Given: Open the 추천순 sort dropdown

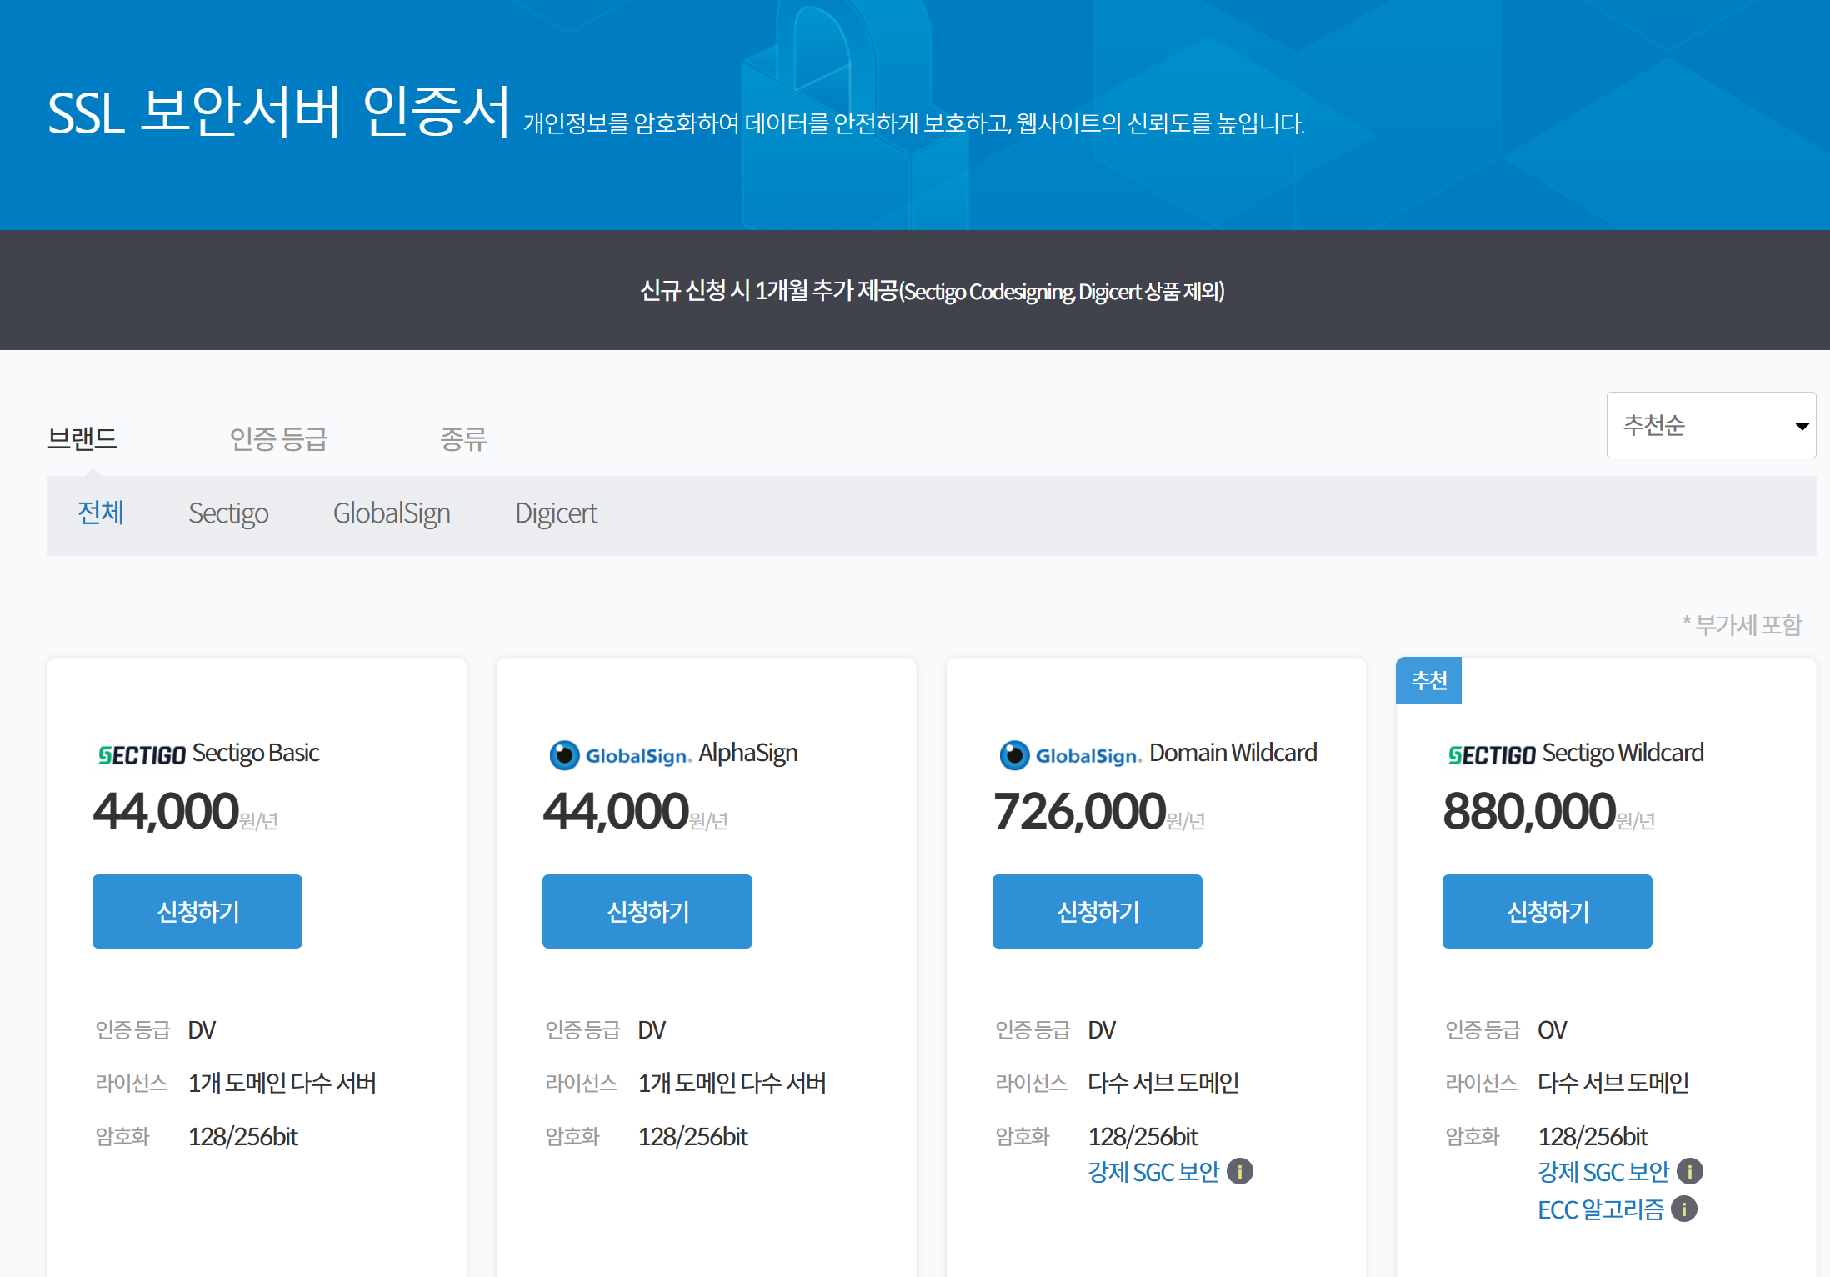Looking at the screenshot, I should [x=1711, y=425].
